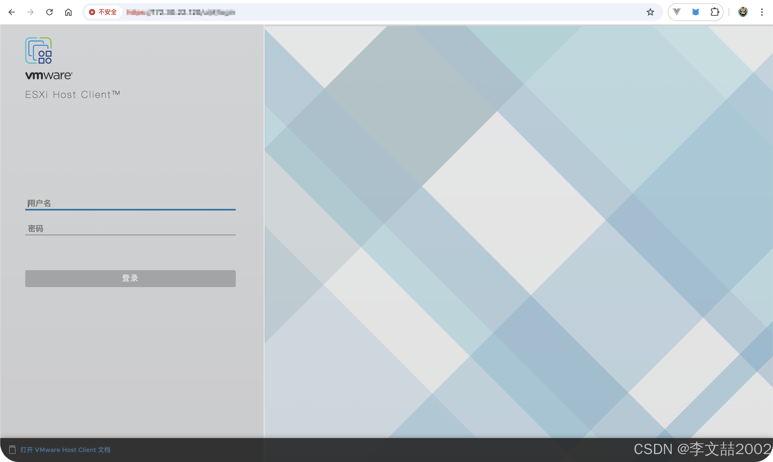This screenshot has height=462, width=773.
Task: Focus the 用户名 username field
Action: (130, 203)
